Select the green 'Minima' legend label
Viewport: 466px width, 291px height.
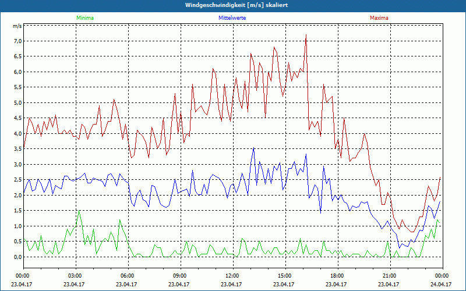tap(85, 18)
